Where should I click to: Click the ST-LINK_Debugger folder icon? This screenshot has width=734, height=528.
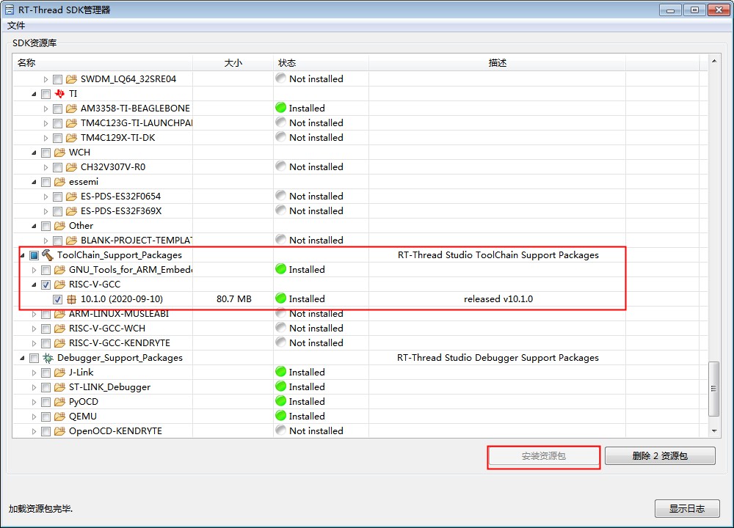[x=59, y=387]
